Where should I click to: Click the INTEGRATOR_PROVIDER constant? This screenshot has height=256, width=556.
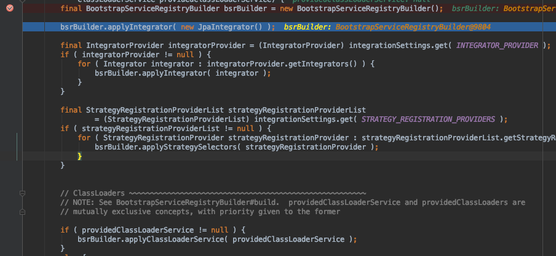499,46
